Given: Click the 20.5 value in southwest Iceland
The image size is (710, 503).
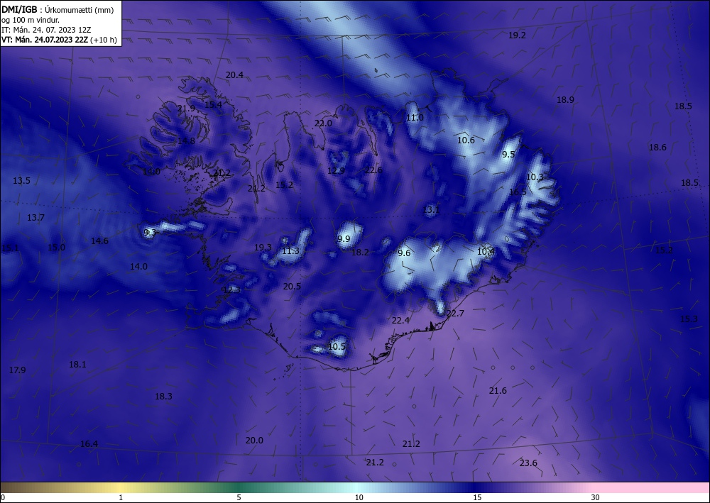Looking at the screenshot, I should coord(292,287).
